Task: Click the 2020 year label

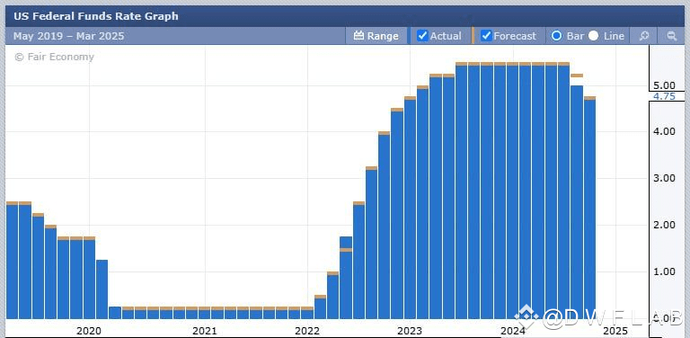Action: click(89, 331)
